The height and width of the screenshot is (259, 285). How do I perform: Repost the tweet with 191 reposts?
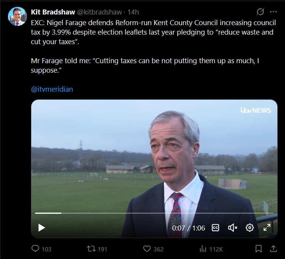click(91, 249)
